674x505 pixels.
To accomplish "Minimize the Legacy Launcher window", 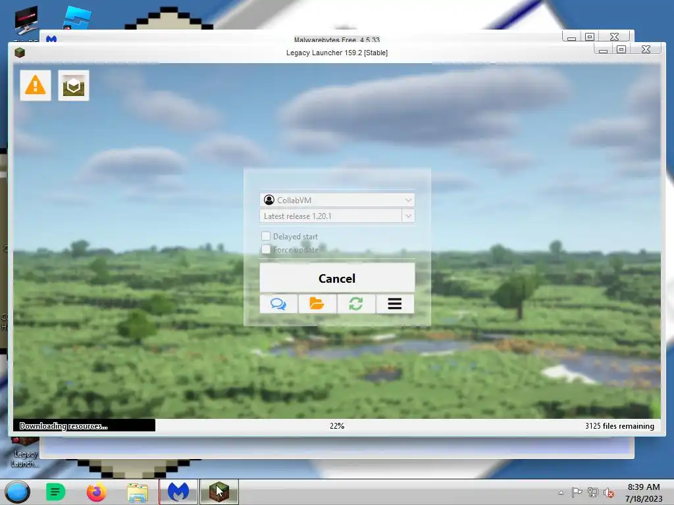I will (603, 49).
